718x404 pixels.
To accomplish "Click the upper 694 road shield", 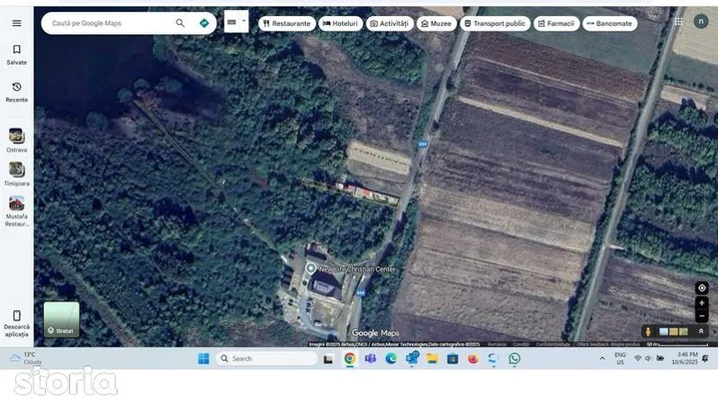I will [422, 144].
